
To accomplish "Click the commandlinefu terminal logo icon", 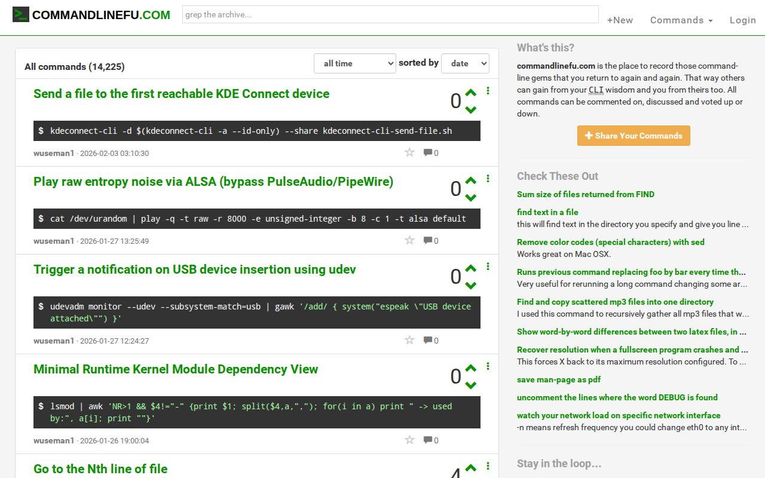I will coord(21,15).
